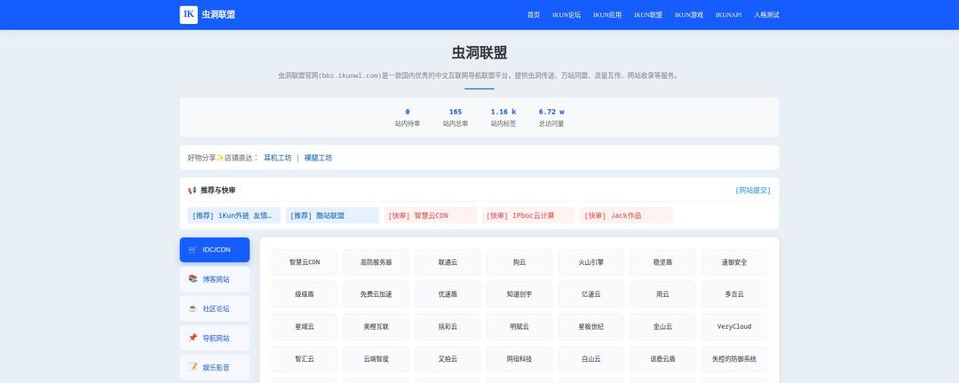Image resolution: width=959 pixels, height=383 pixels.
Task: Open the 火山引擎 site card
Action: click(x=590, y=262)
